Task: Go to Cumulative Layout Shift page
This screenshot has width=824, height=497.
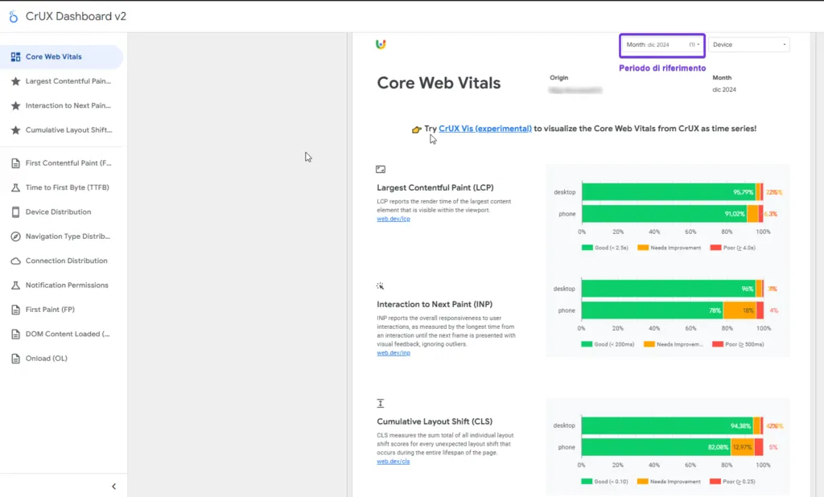Action: coord(61,129)
